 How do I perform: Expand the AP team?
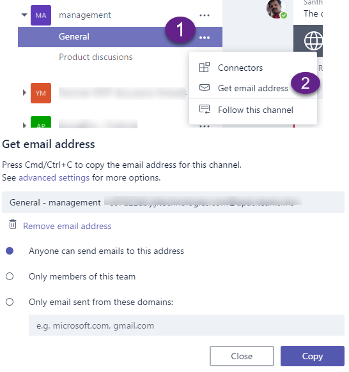click(x=24, y=125)
